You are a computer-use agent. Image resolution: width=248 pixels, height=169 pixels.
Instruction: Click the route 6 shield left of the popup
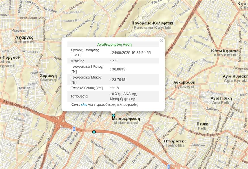click(74, 129)
